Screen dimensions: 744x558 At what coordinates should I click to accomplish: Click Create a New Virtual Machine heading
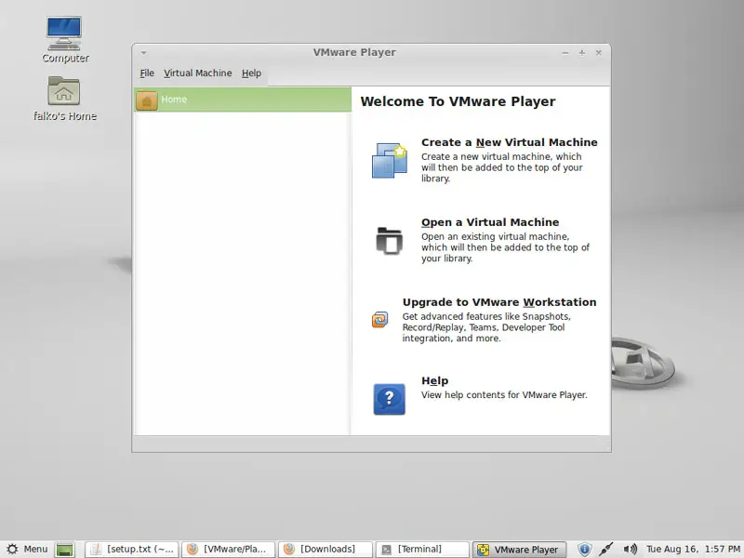tap(509, 142)
